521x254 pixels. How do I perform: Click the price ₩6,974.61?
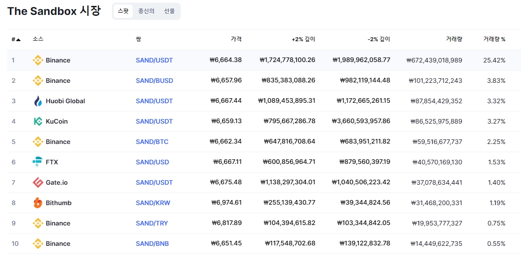coord(226,203)
